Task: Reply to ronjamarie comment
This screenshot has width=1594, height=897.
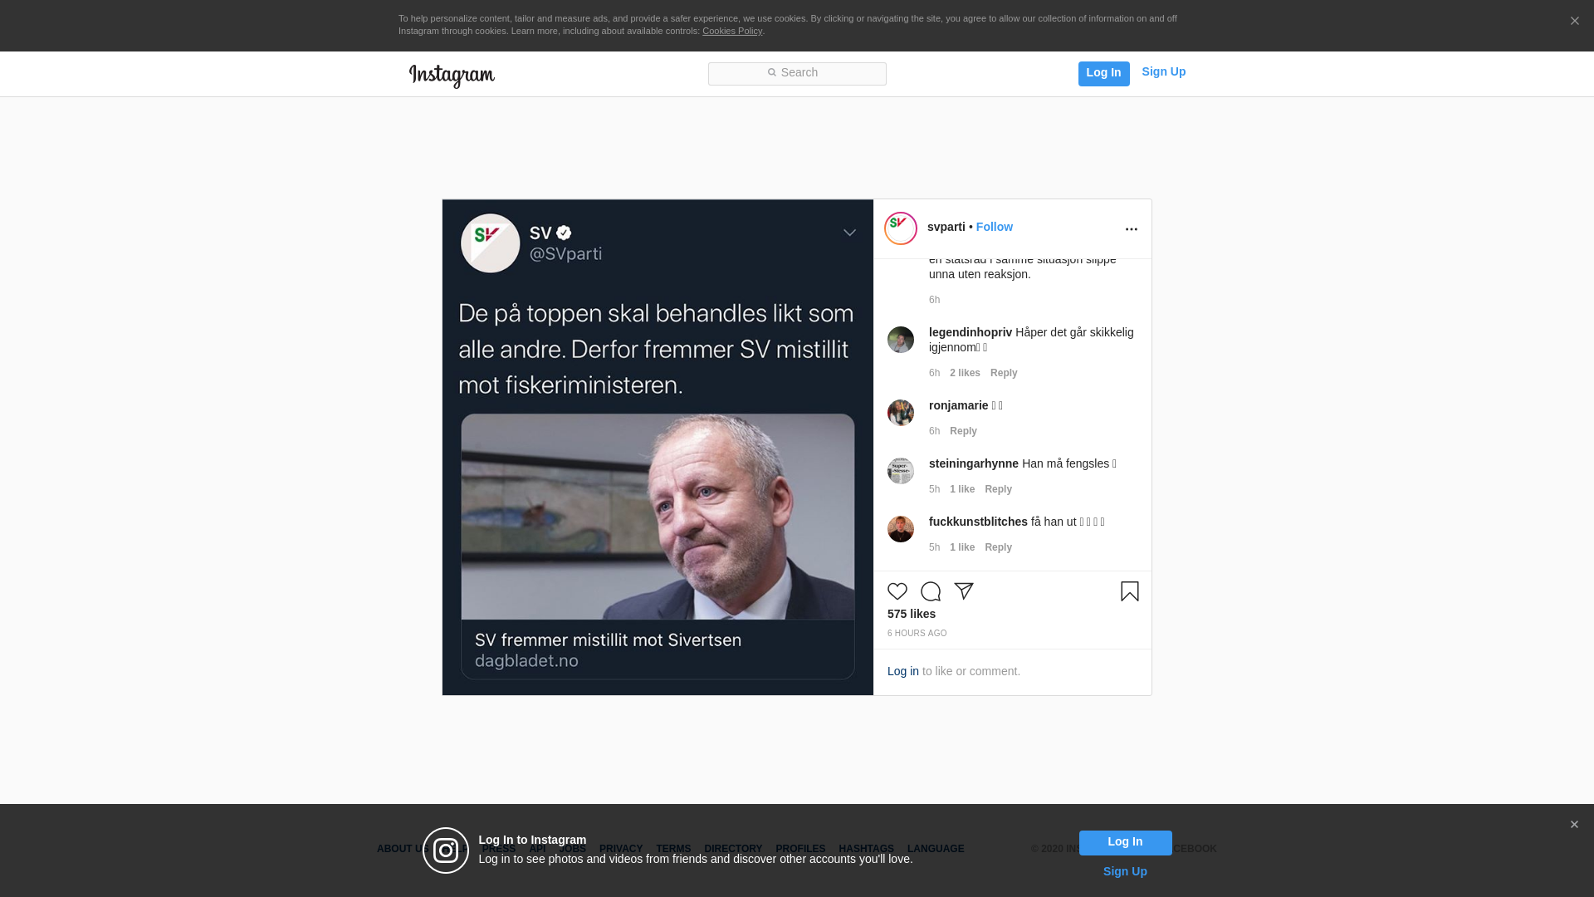Action: click(963, 431)
